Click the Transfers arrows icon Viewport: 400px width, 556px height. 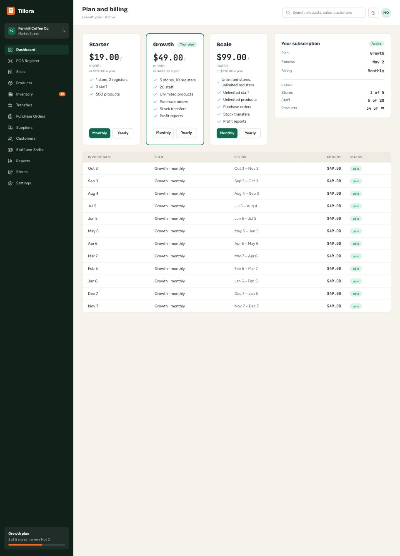tap(10, 105)
